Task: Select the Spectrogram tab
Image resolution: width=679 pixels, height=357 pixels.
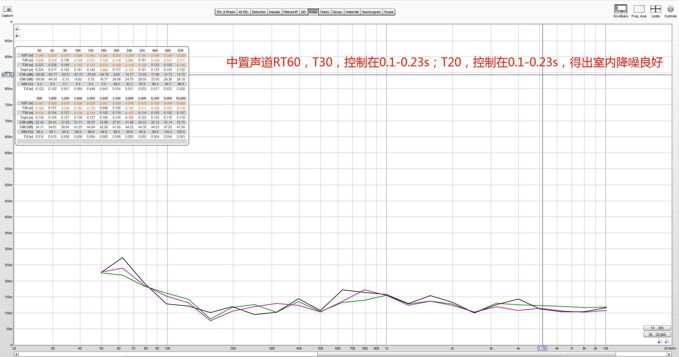Action: click(371, 12)
